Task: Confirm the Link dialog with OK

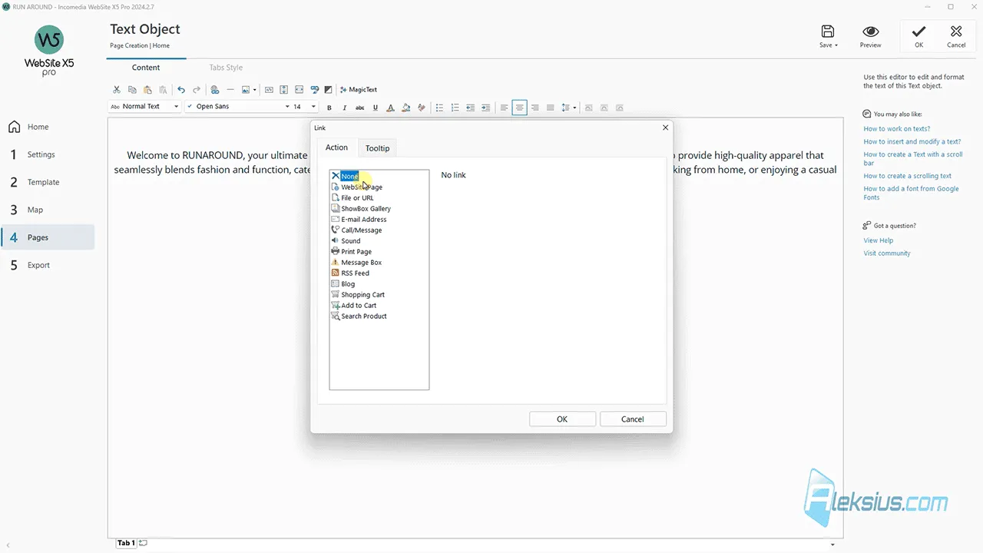Action: point(562,419)
